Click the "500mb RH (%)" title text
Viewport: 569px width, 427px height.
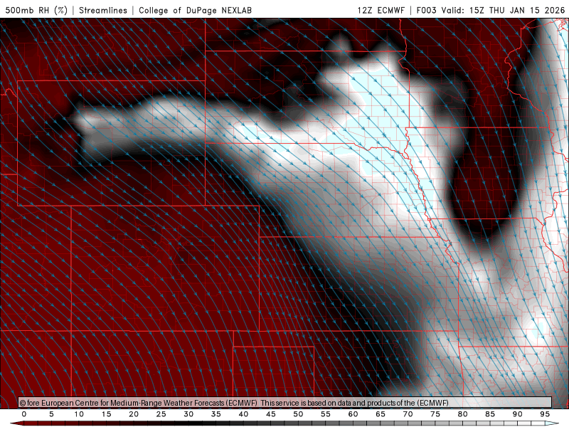tap(36, 10)
